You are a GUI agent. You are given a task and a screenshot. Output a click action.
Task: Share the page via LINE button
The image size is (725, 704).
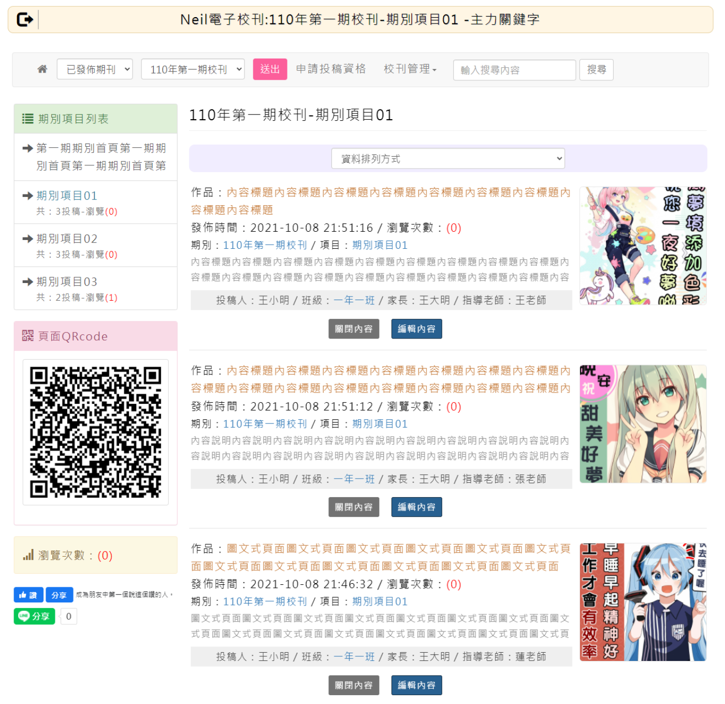pyautogui.click(x=34, y=616)
